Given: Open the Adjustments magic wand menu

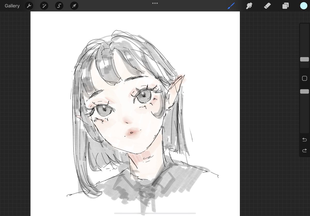Looking at the screenshot, I should (44, 6).
